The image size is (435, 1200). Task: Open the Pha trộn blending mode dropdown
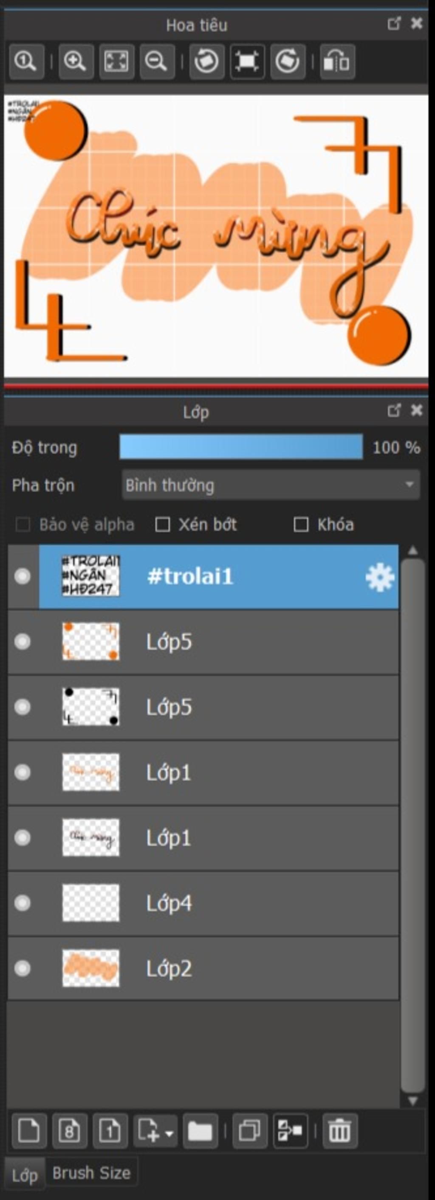pos(271,485)
